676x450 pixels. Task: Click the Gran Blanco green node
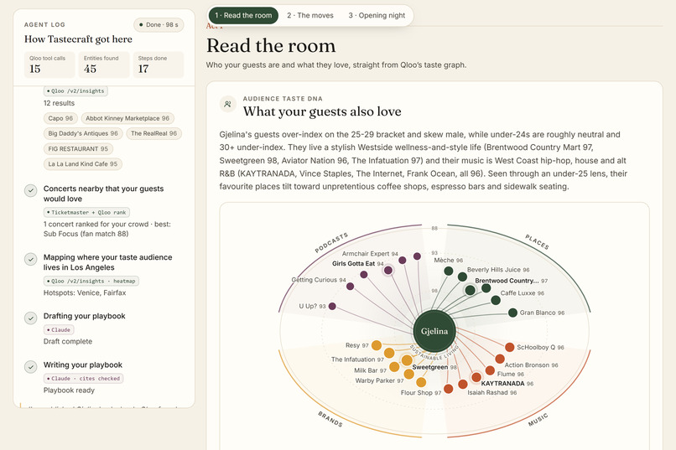tap(512, 313)
